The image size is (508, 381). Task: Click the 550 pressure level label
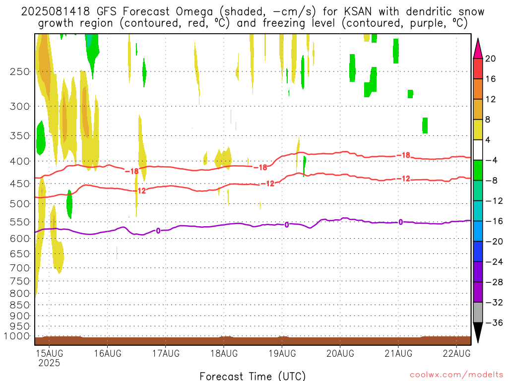tap(20, 222)
